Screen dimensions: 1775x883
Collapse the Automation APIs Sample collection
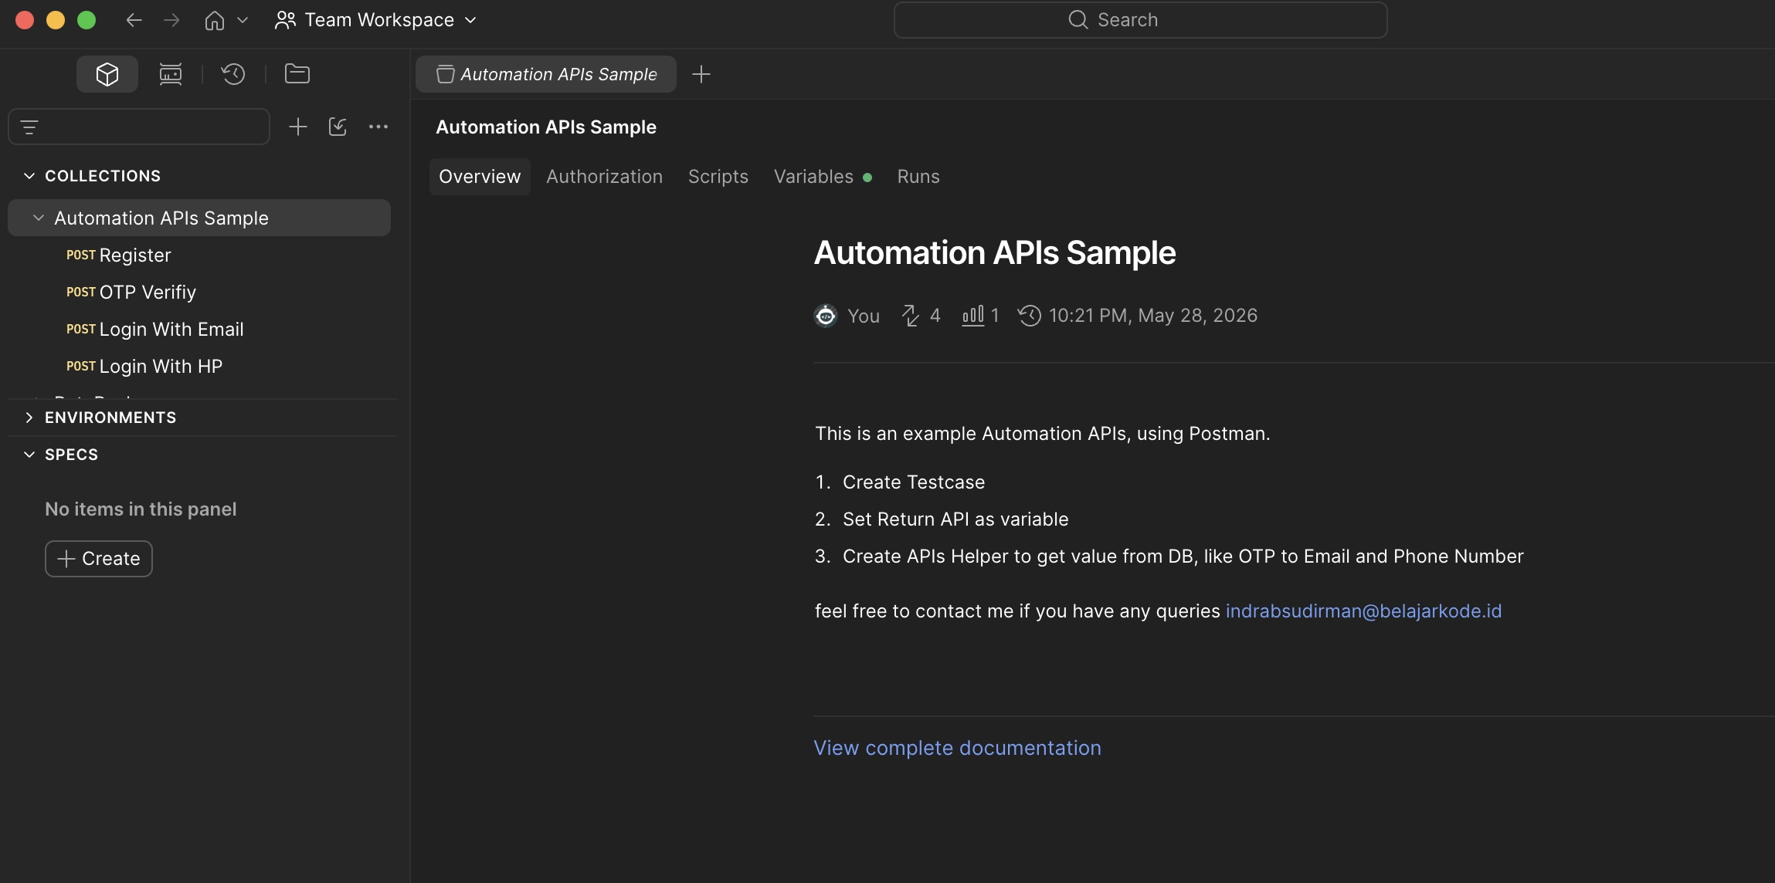[x=39, y=218]
